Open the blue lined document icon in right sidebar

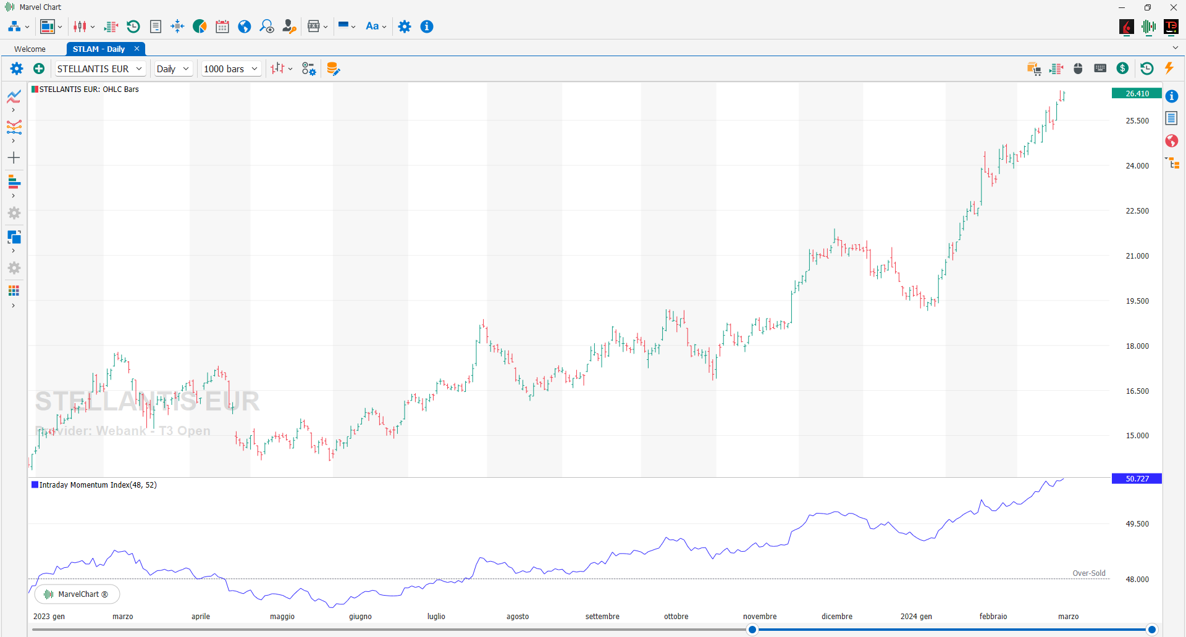coord(1172,119)
